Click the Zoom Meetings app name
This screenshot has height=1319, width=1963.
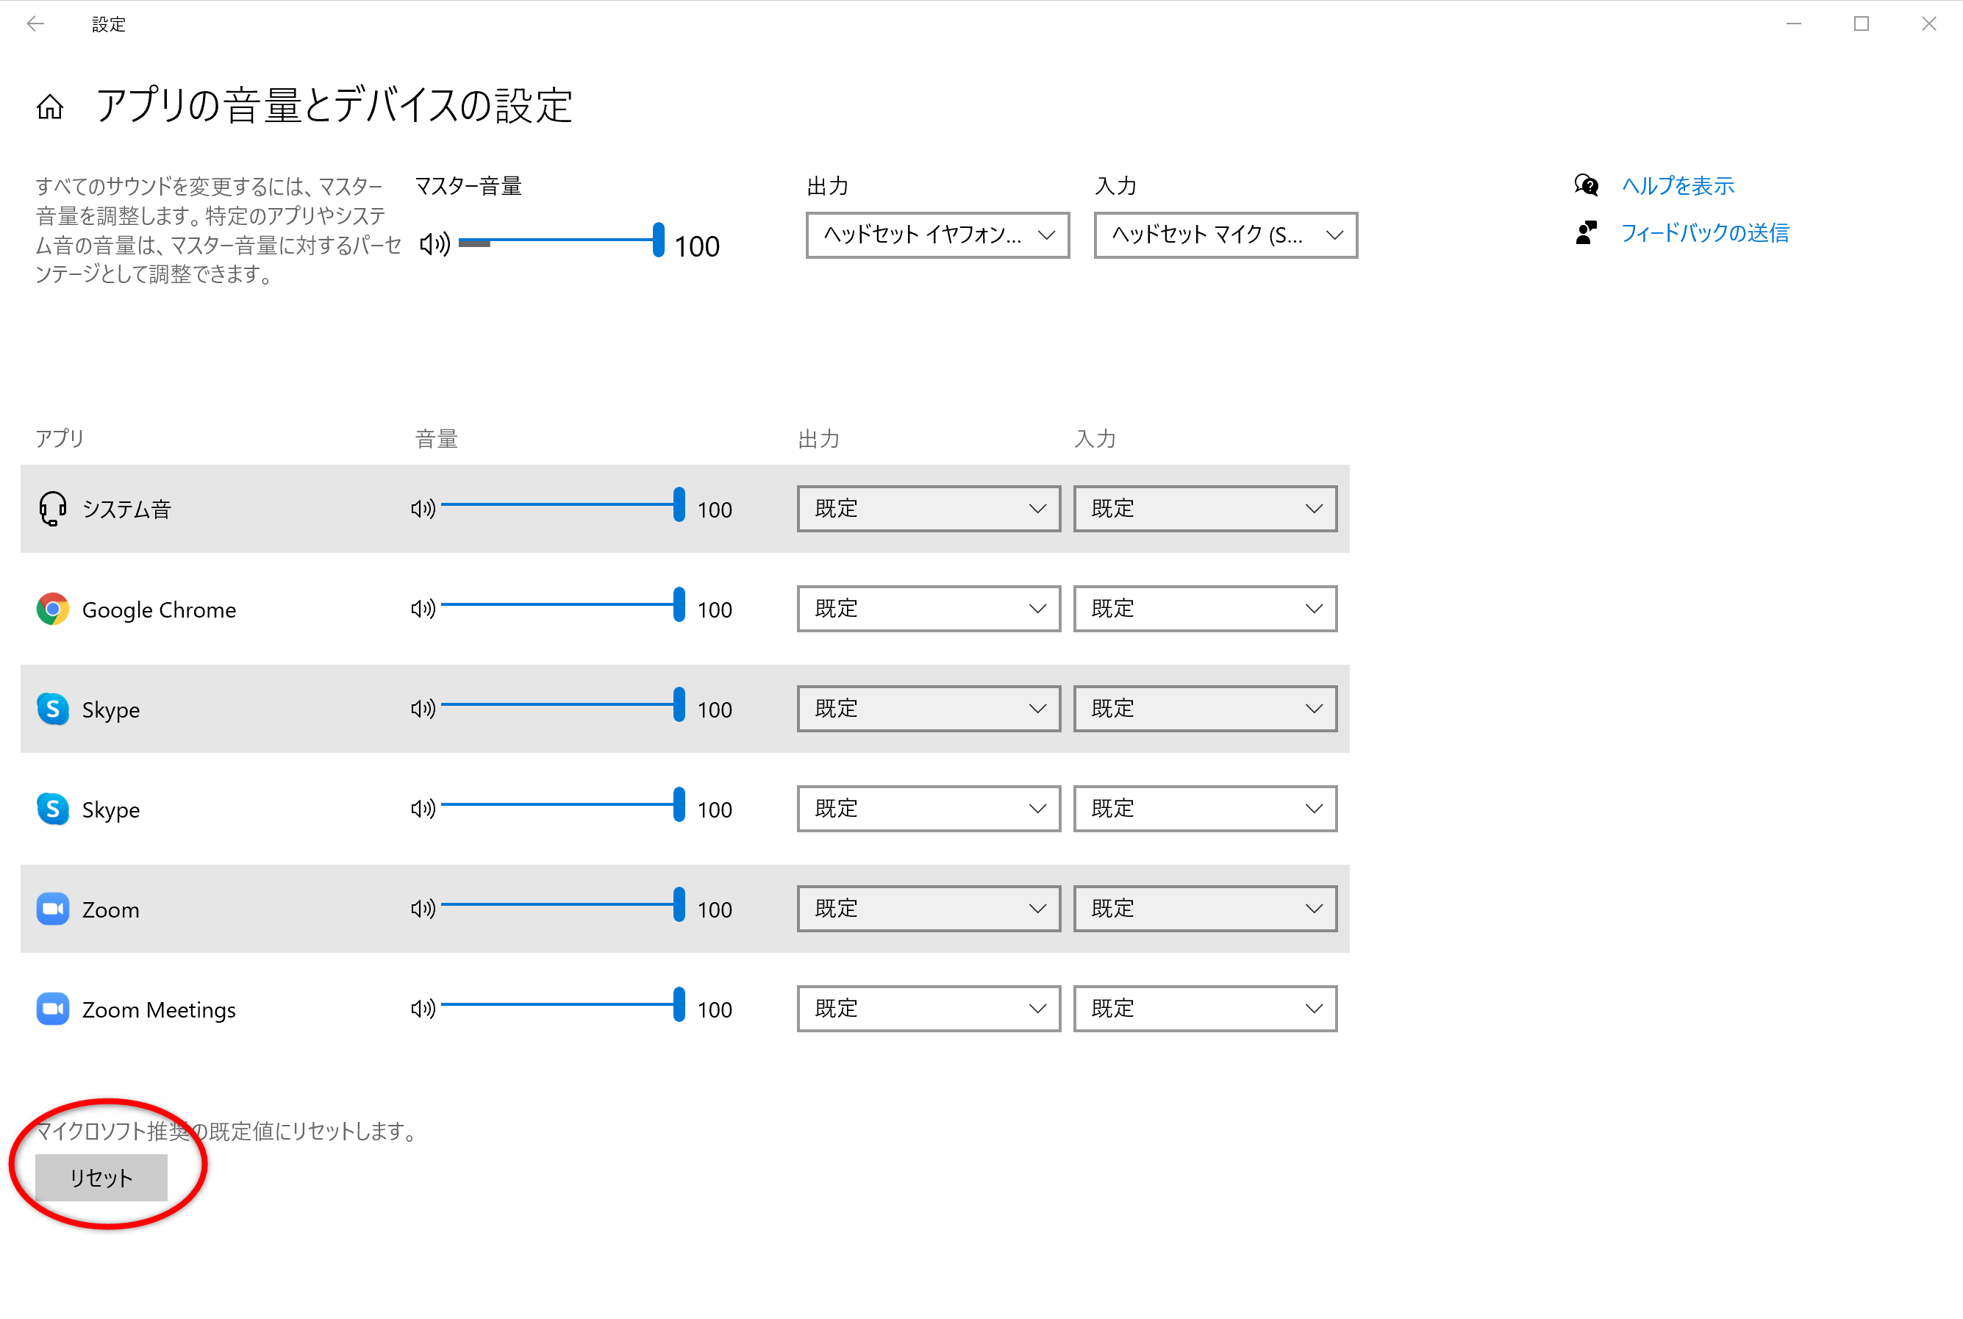click(159, 1009)
